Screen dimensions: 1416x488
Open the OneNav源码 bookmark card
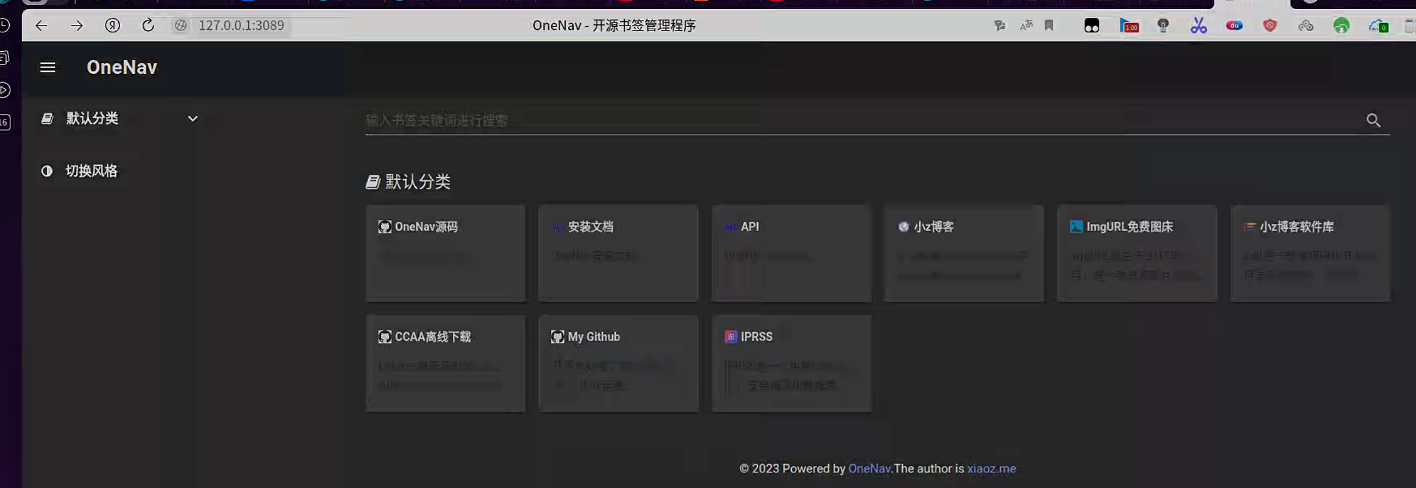pos(446,253)
